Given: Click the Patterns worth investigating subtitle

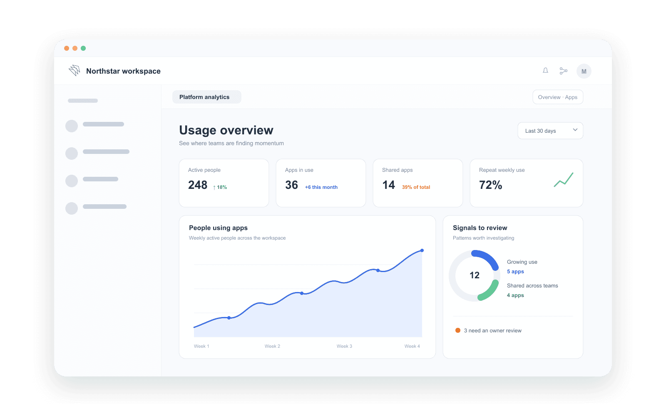Looking at the screenshot, I should (x=484, y=238).
